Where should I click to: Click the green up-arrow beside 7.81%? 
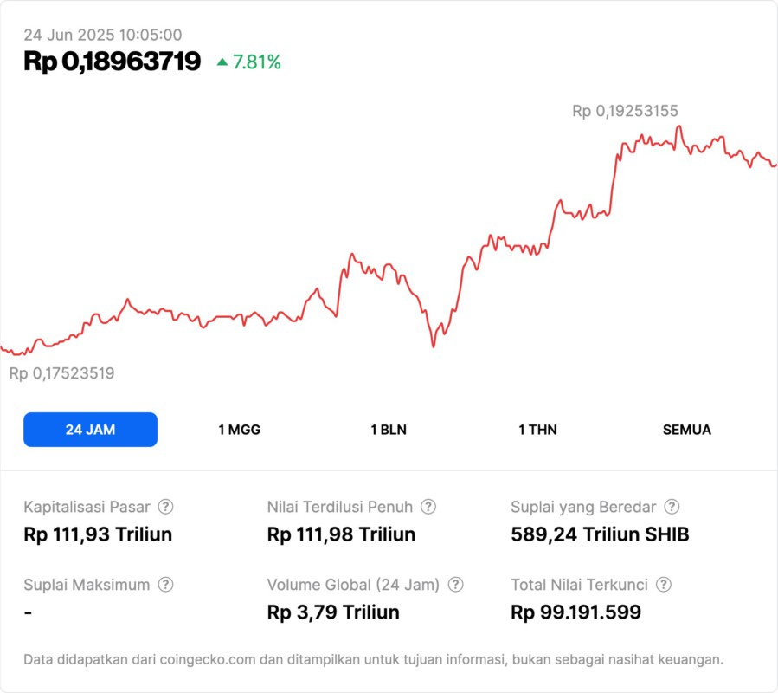click(x=222, y=62)
